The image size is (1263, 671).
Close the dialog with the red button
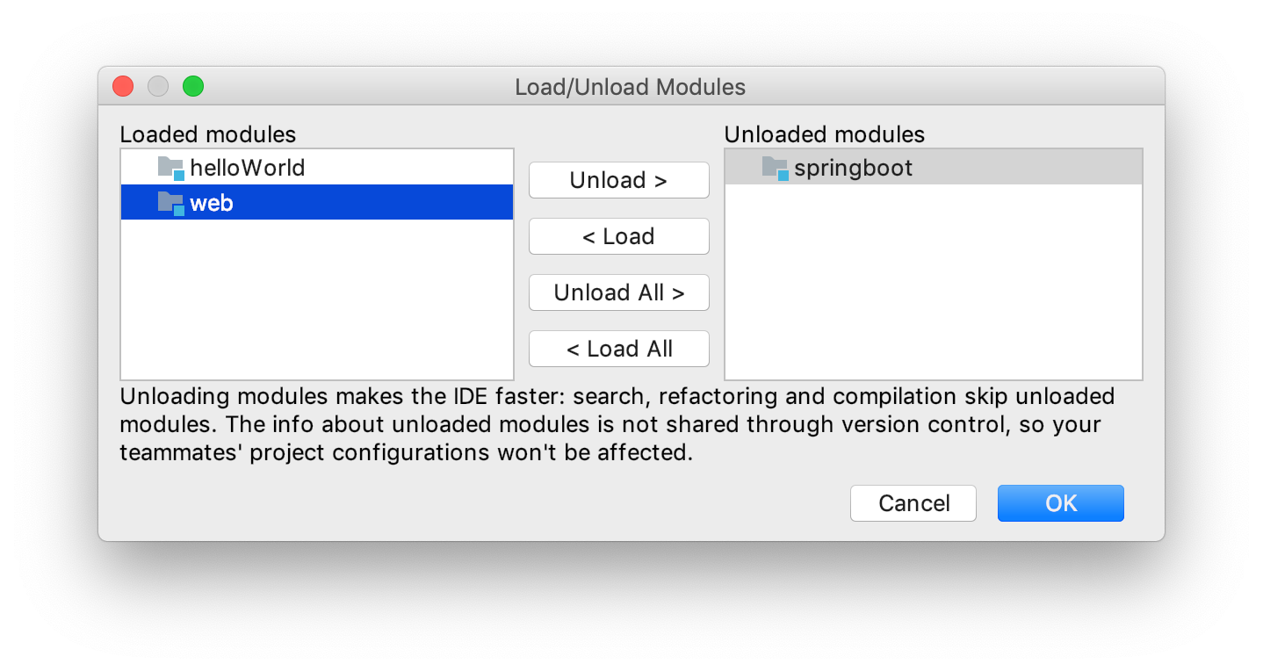pos(123,86)
